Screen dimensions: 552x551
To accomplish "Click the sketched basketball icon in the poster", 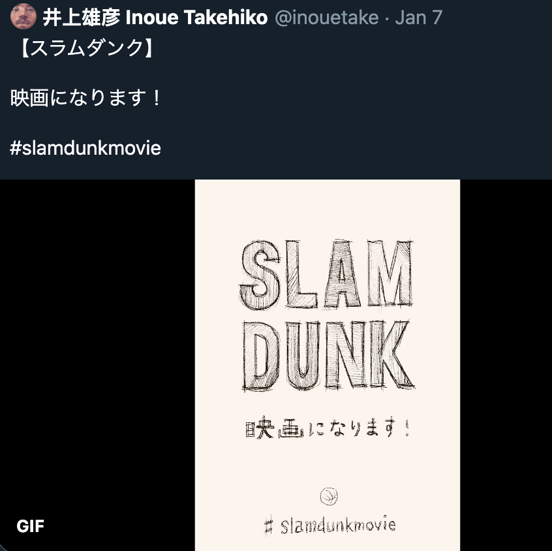I will [329, 496].
